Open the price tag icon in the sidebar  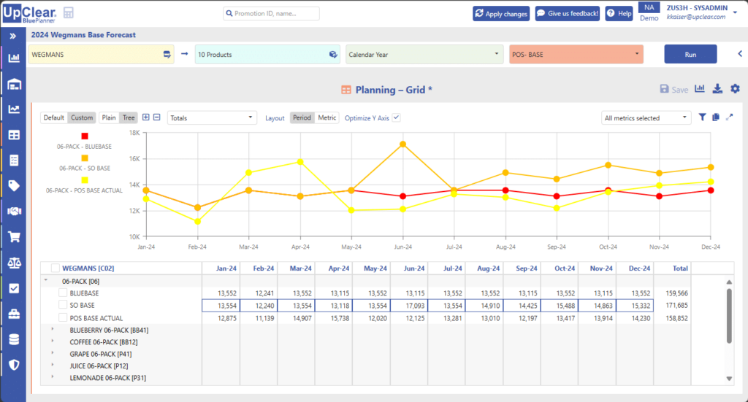point(14,186)
